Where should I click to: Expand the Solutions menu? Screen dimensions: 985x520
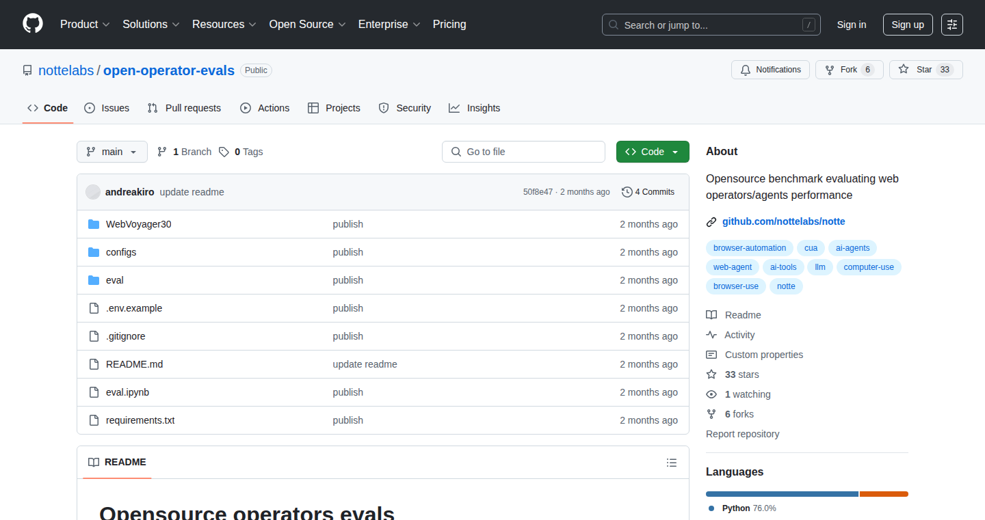click(x=151, y=25)
